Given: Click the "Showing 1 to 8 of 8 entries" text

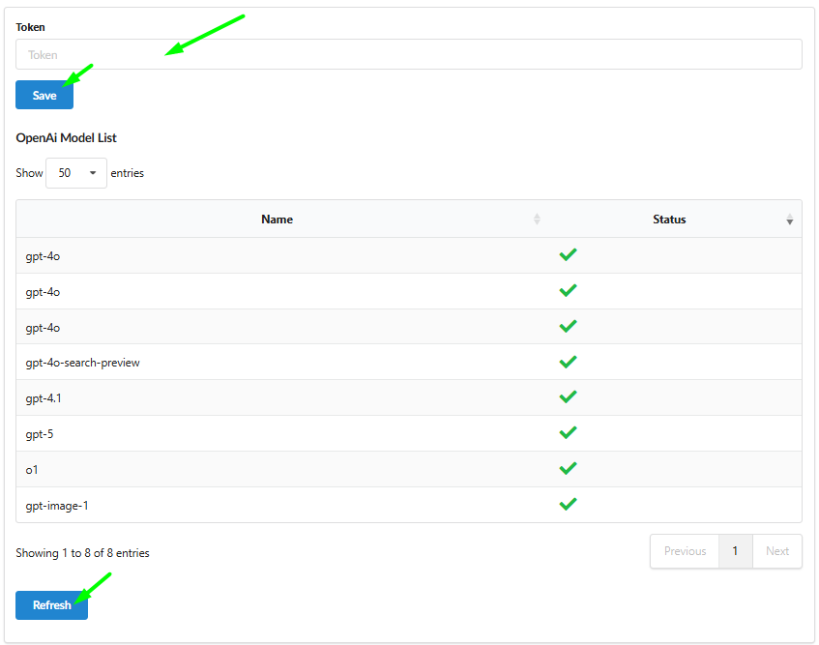Looking at the screenshot, I should click(82, 552).
